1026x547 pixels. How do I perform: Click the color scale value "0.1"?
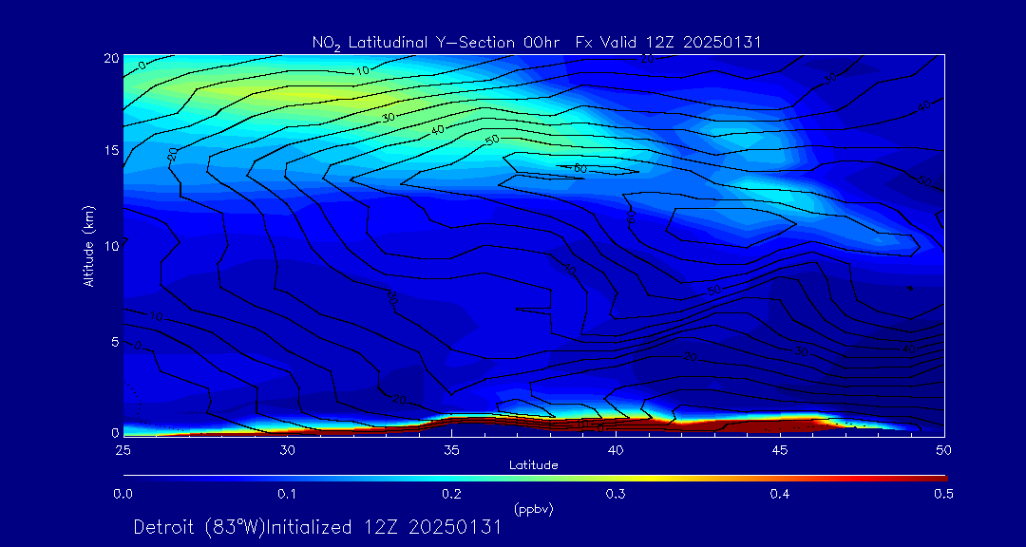point(287,494)
